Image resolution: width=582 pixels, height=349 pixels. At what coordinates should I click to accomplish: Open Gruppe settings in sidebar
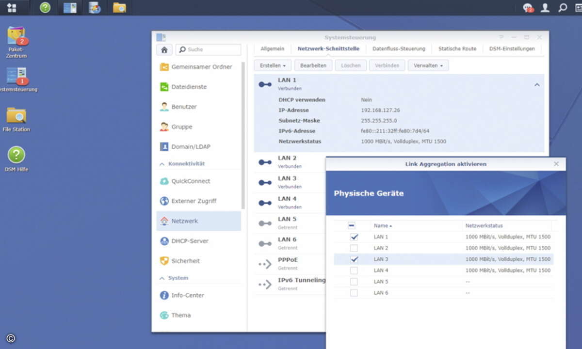[198, 127]
